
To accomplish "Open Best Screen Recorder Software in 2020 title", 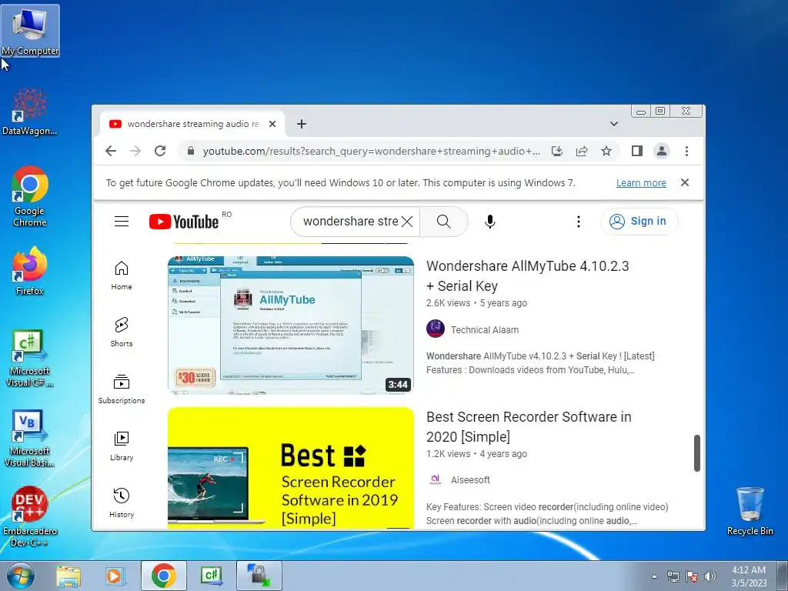I will coord(529,426).
